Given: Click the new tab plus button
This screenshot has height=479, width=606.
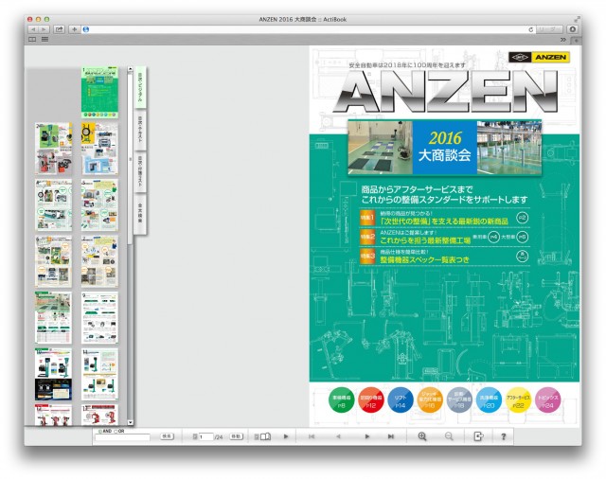Looking at the screenshot, I should (x=576, y=40).
